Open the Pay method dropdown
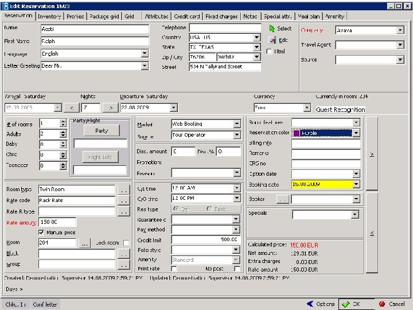This screenshot has height=310, width=413. tap(237, 230)
